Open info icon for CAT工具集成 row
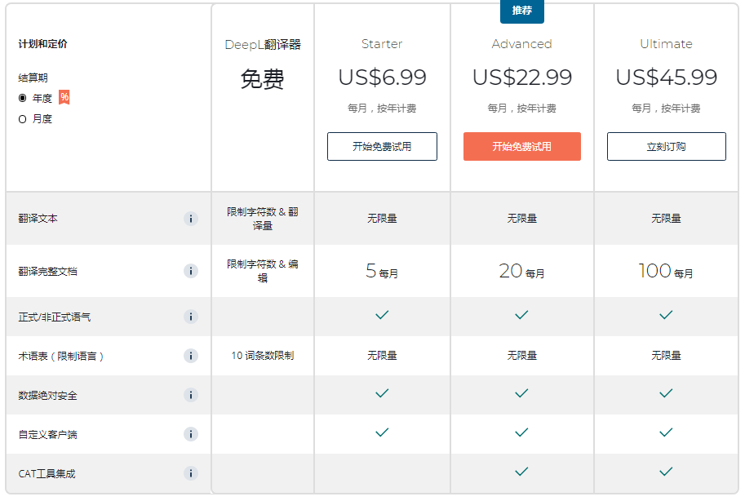 point(190,473)
